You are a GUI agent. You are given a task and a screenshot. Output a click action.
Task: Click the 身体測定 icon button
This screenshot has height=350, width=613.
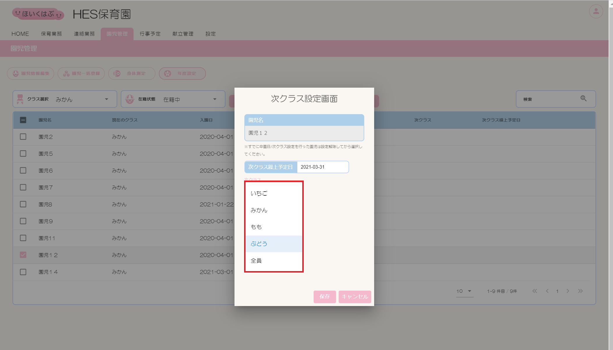pyautogui.click(x=132, y=73)
